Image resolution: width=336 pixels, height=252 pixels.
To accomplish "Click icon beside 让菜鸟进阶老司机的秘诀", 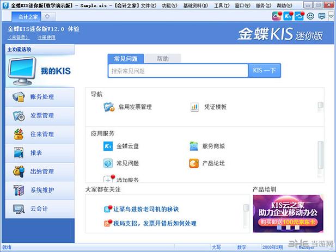I will 108,208.
